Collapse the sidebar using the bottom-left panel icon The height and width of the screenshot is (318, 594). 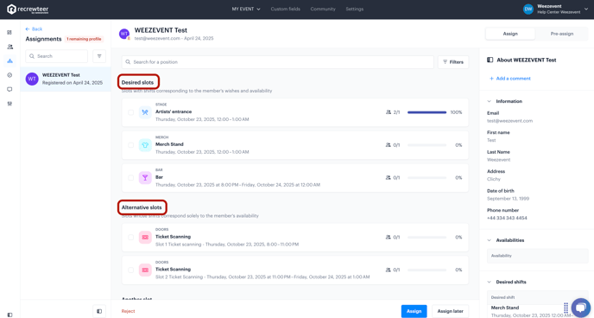click(9, 315)
